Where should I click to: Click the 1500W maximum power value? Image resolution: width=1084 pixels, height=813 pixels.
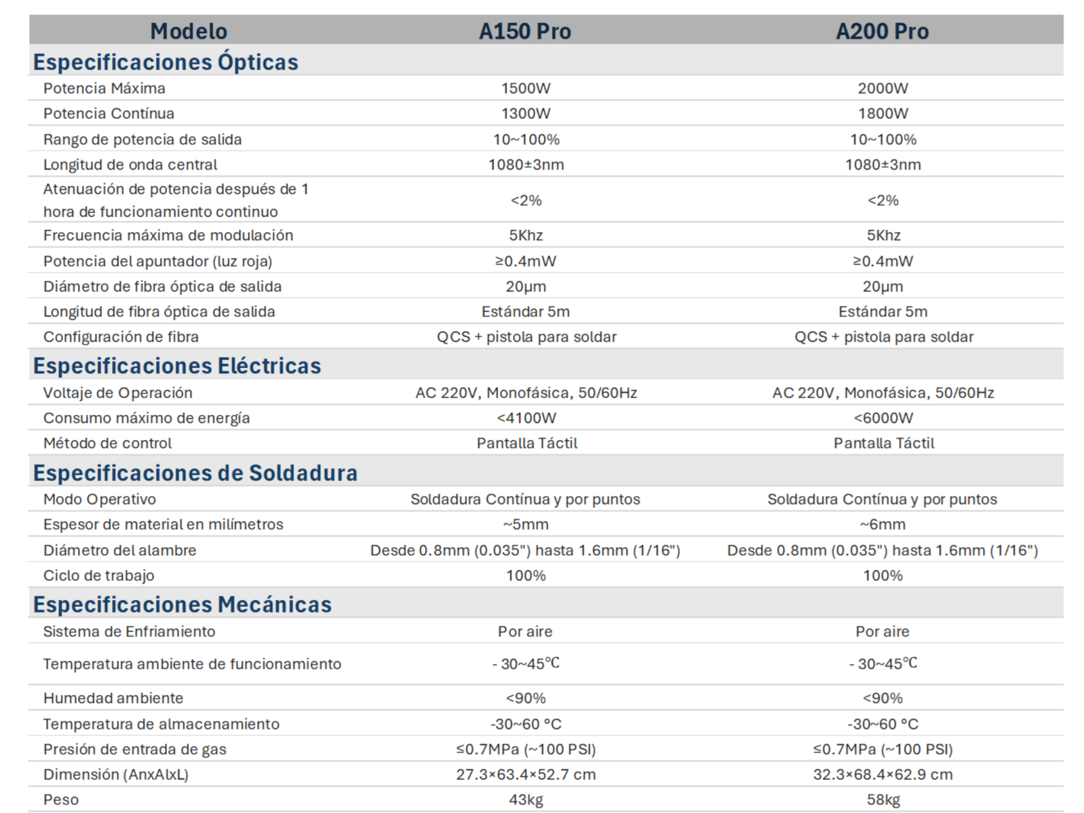[526, 88]
